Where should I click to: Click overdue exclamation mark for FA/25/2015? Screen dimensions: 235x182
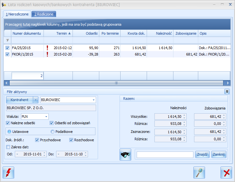[47, 48]
